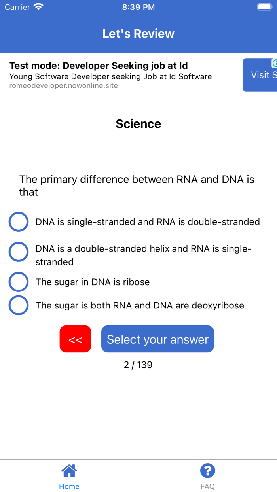This screenshot has height=492, width=277.
Task: Tap the 'Young Software Developer' ad description
Action: [110, 76]
